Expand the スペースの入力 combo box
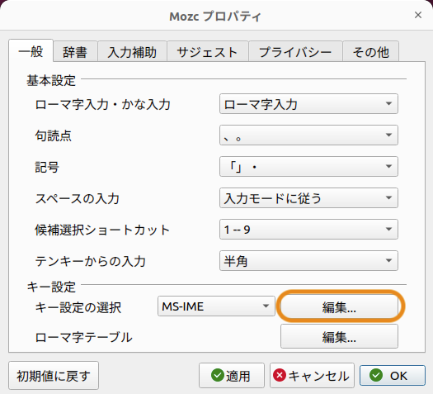 [308, 198]
